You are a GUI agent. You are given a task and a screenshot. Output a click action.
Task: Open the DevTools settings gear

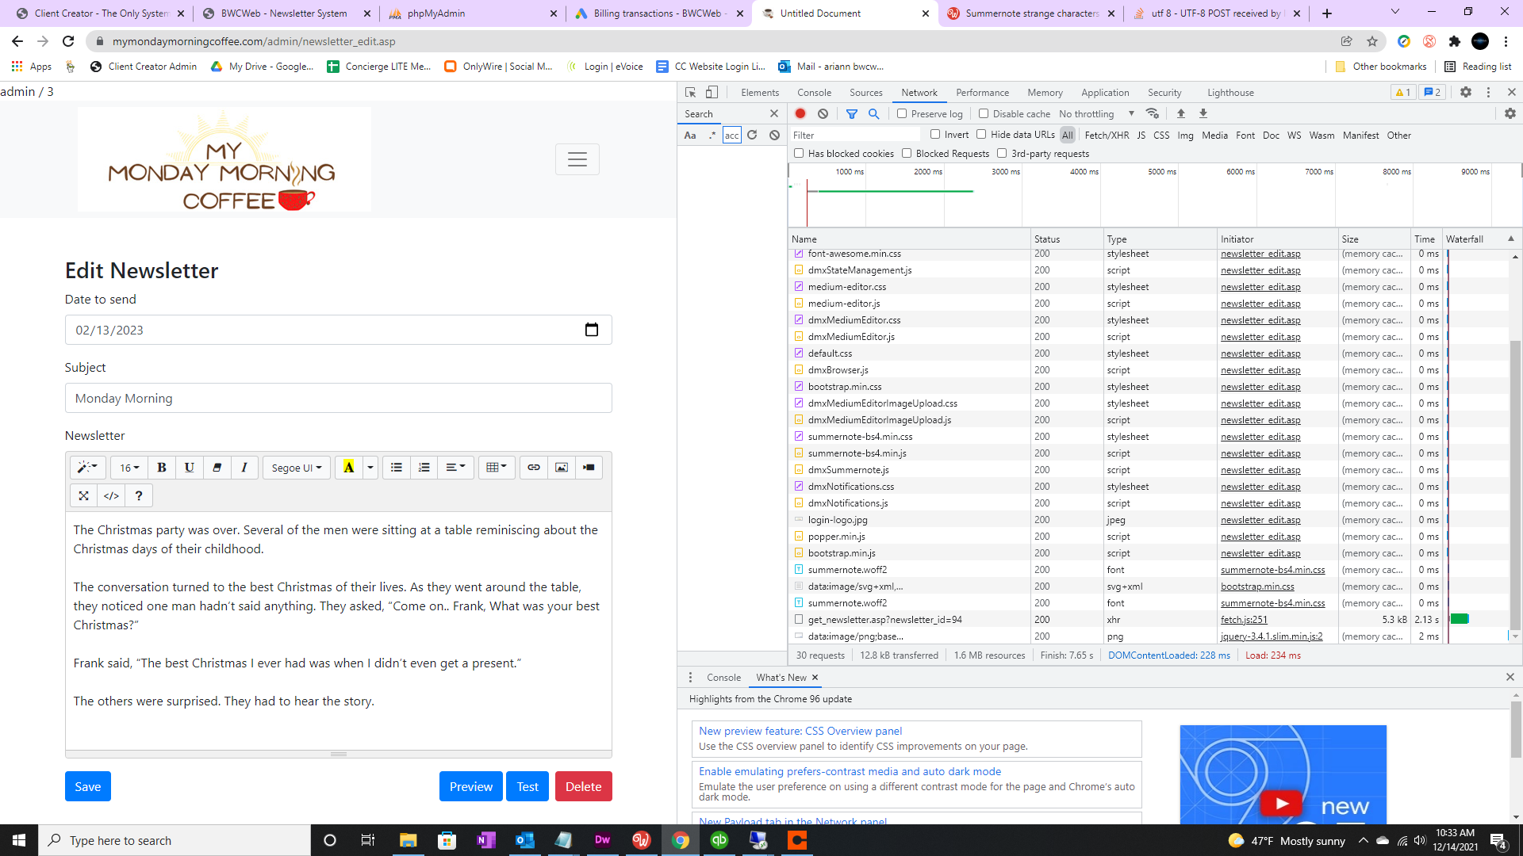(1466, 93)
